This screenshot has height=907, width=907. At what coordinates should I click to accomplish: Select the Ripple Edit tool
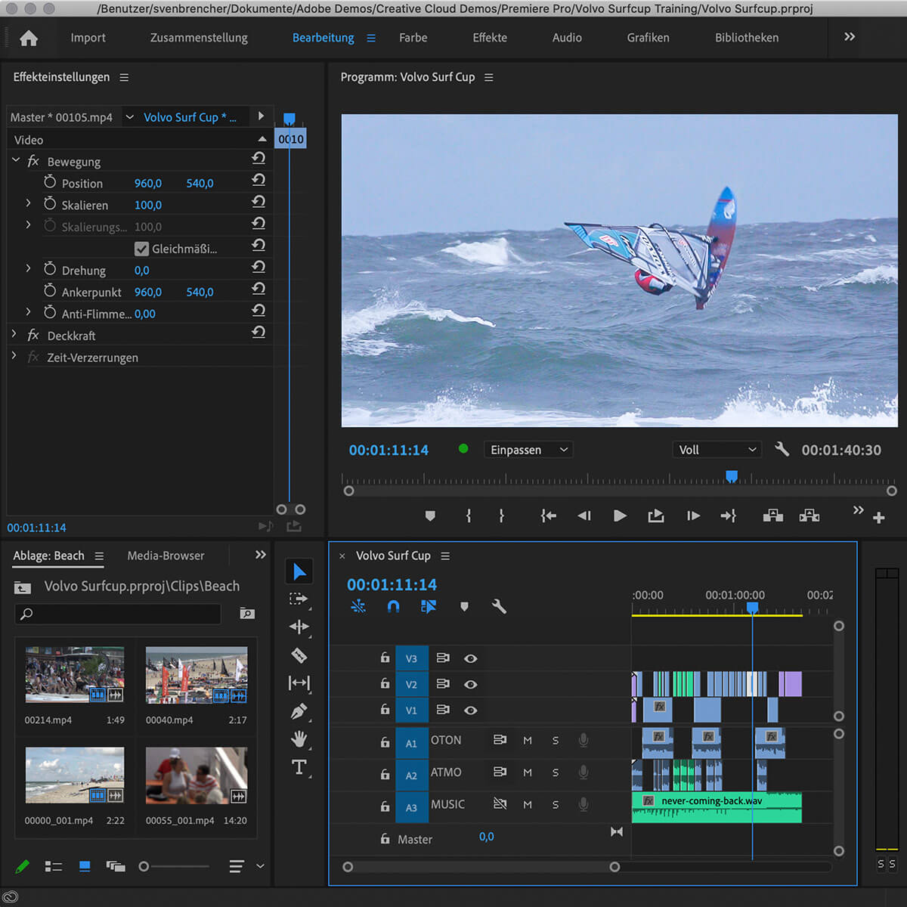click(x=299, y=627)
